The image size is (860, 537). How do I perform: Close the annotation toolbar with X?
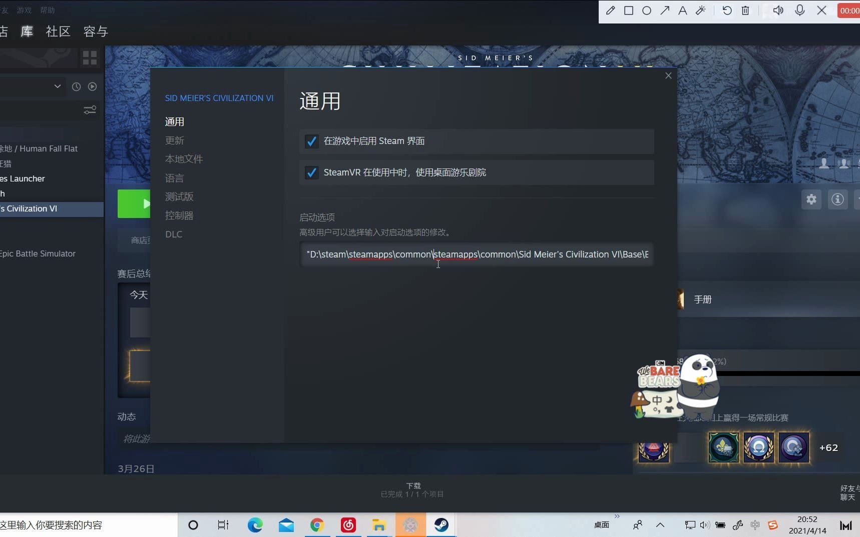[x=821, y=10]
